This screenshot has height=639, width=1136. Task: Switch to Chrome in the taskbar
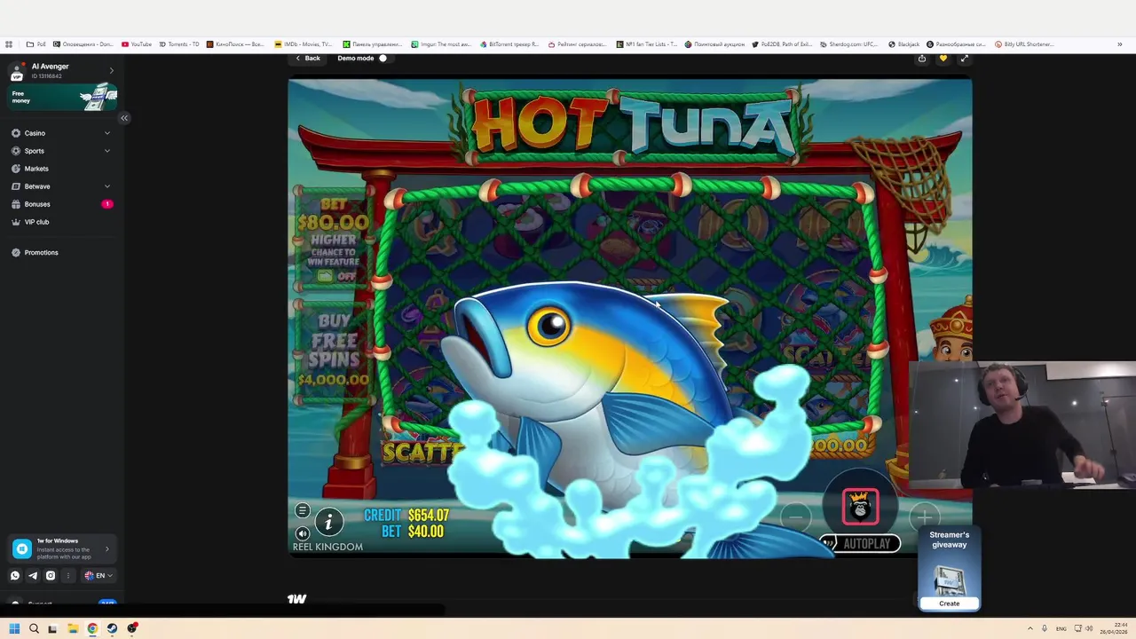coord(92,628)
